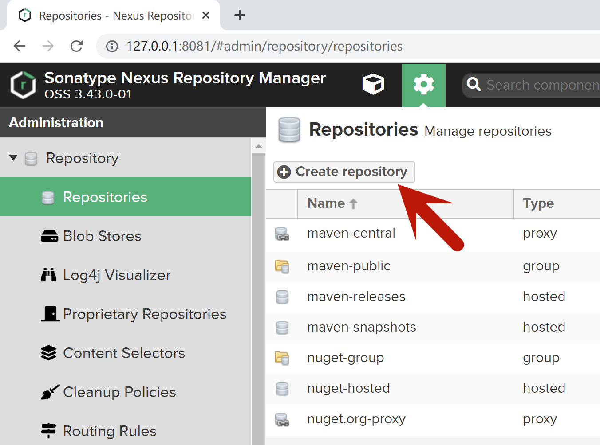This screenshot has width=600, height=445.
Task: Click the maven-public group folder icon
Action: (x=282, y=266)
